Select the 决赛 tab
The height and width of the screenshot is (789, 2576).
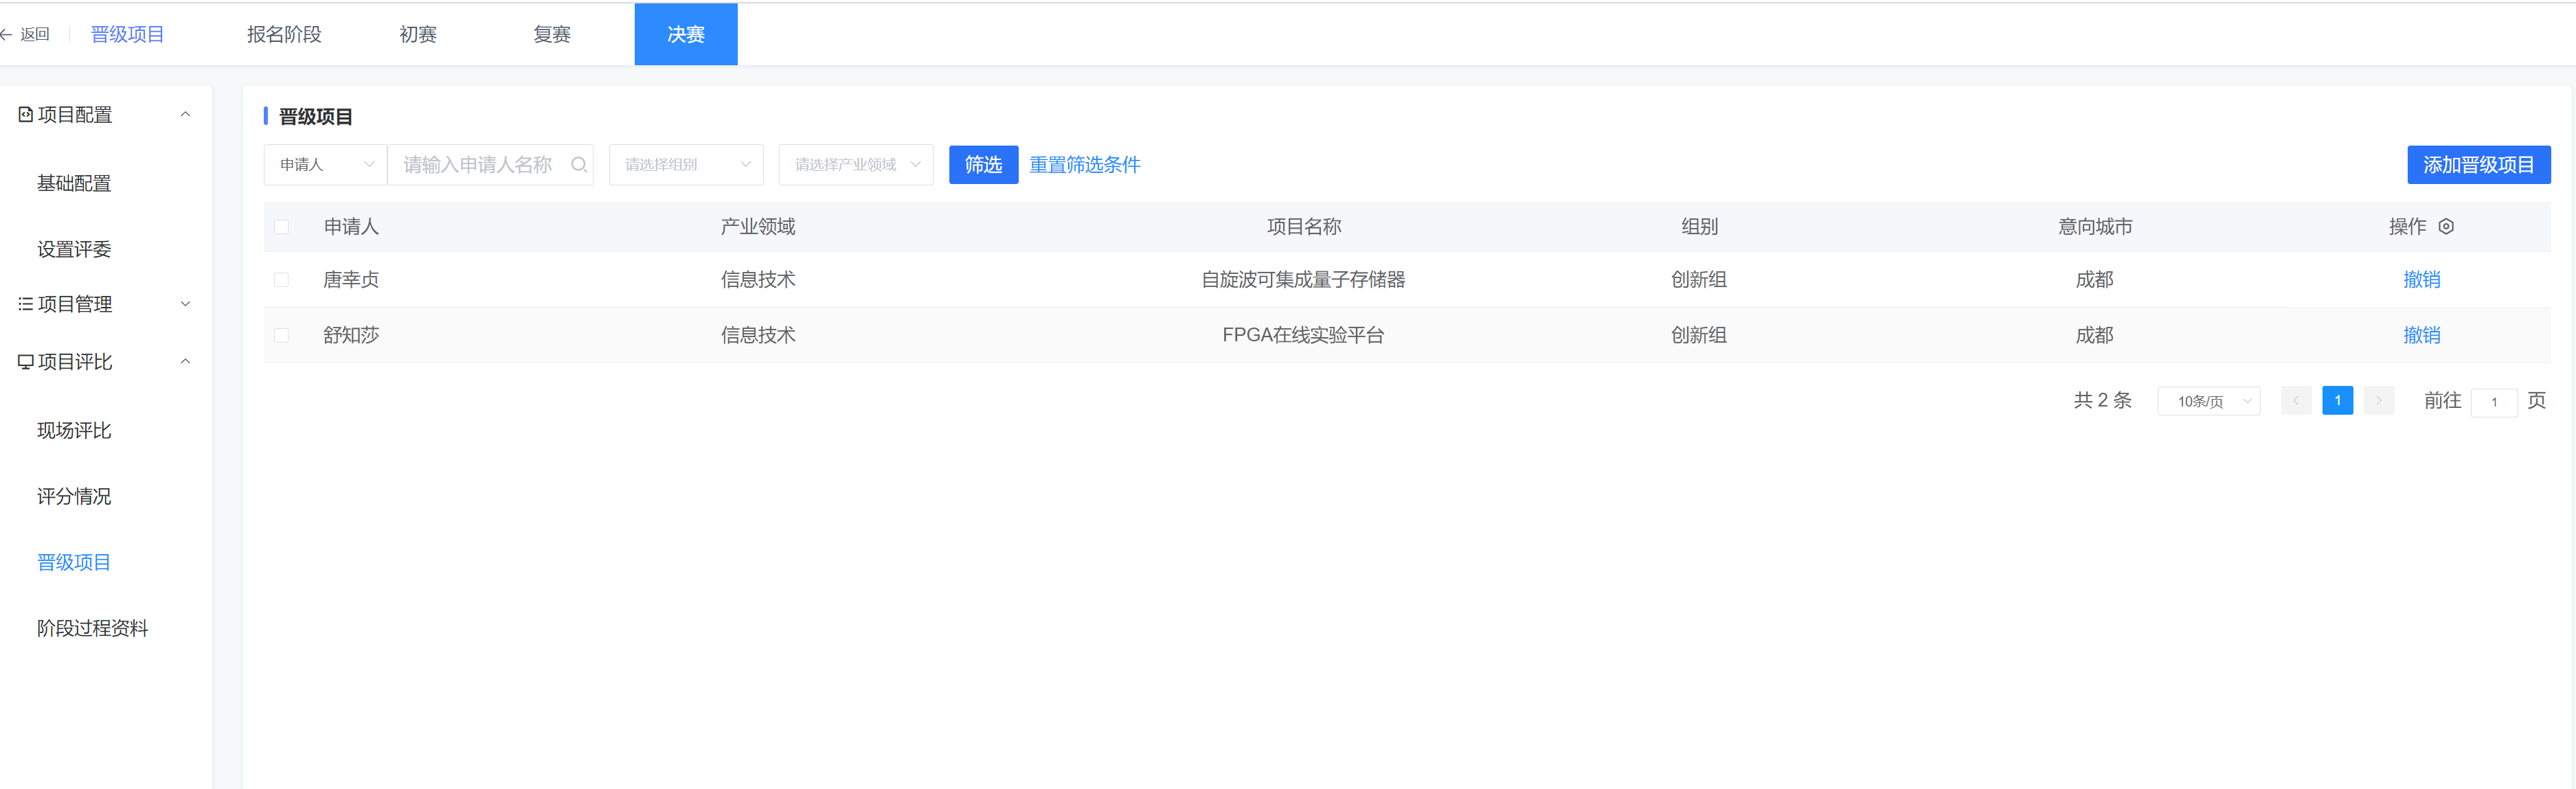click(686, 34)
